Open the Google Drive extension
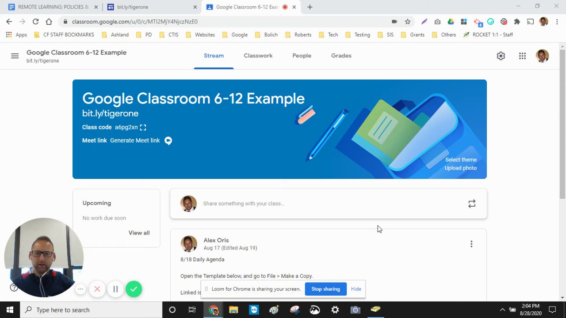Viewport: 566px width, 318px height. tap(451, 22)
